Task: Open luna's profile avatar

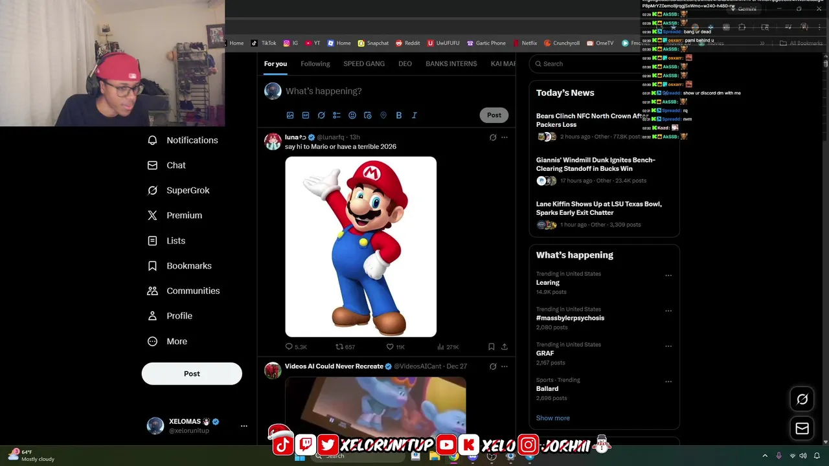Action: 273,141
